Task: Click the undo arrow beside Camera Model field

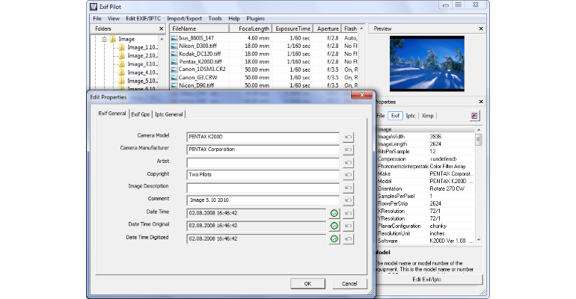Action: (348, 138)
